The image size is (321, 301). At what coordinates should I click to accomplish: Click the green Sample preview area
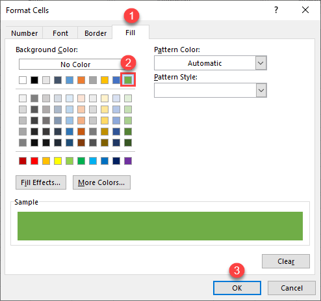pos(160,226)
